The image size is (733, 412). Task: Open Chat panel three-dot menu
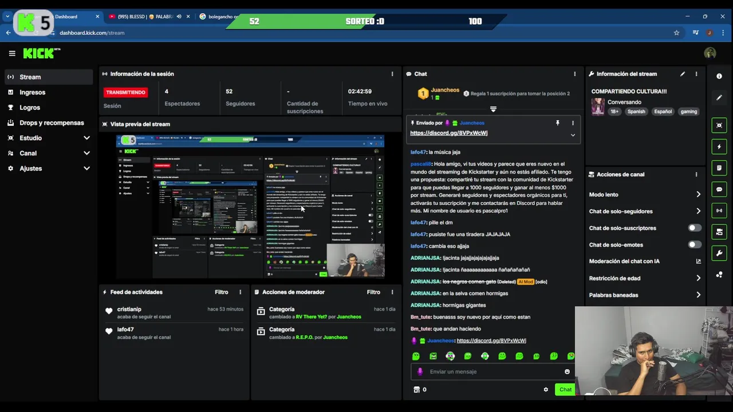(x=574, y=74)
